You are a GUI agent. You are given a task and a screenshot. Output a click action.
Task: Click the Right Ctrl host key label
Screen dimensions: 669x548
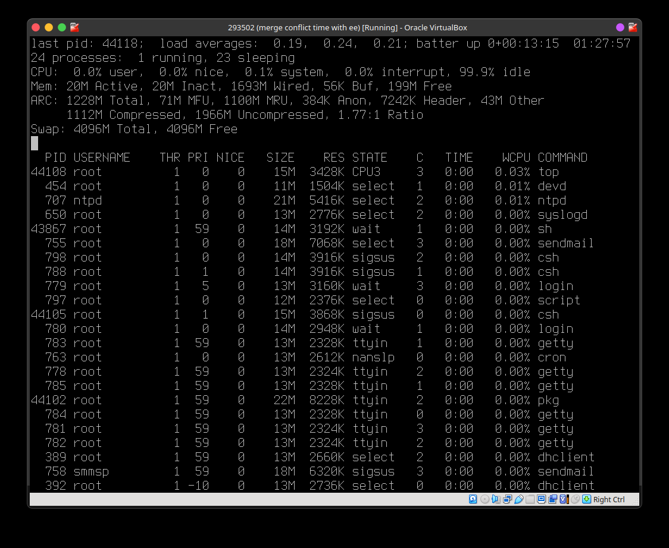pyautogui.click(x=609, y=500)
